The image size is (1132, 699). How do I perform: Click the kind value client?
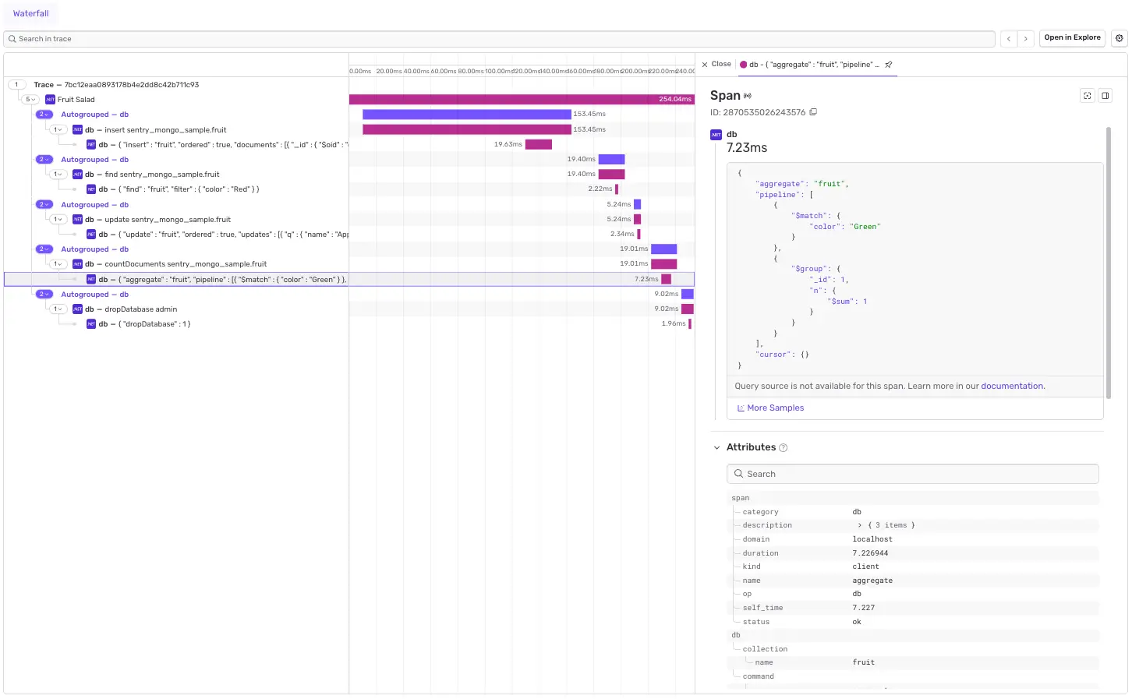[865, 567]
